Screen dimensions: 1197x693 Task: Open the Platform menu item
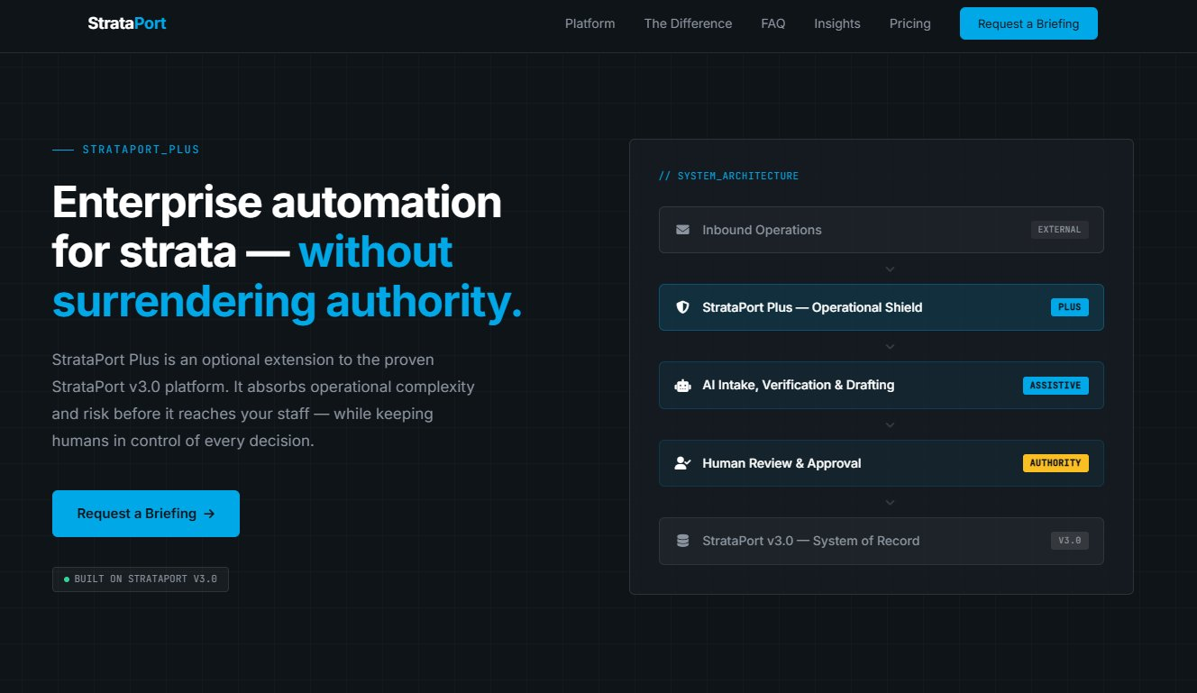[589, 23]
